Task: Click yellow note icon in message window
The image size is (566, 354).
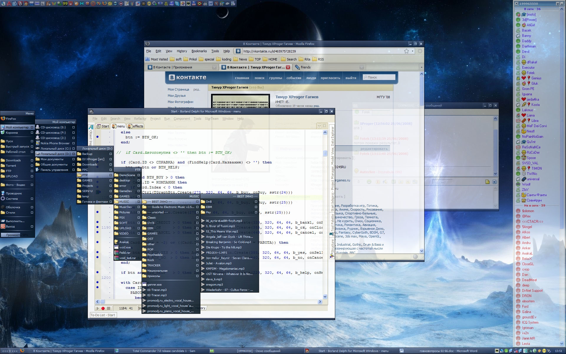Action: [x=487, y=182]
